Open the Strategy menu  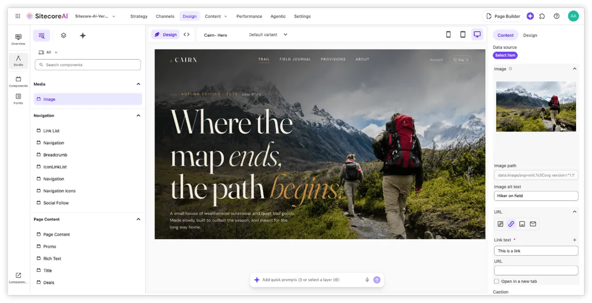[x=139, y=16]
